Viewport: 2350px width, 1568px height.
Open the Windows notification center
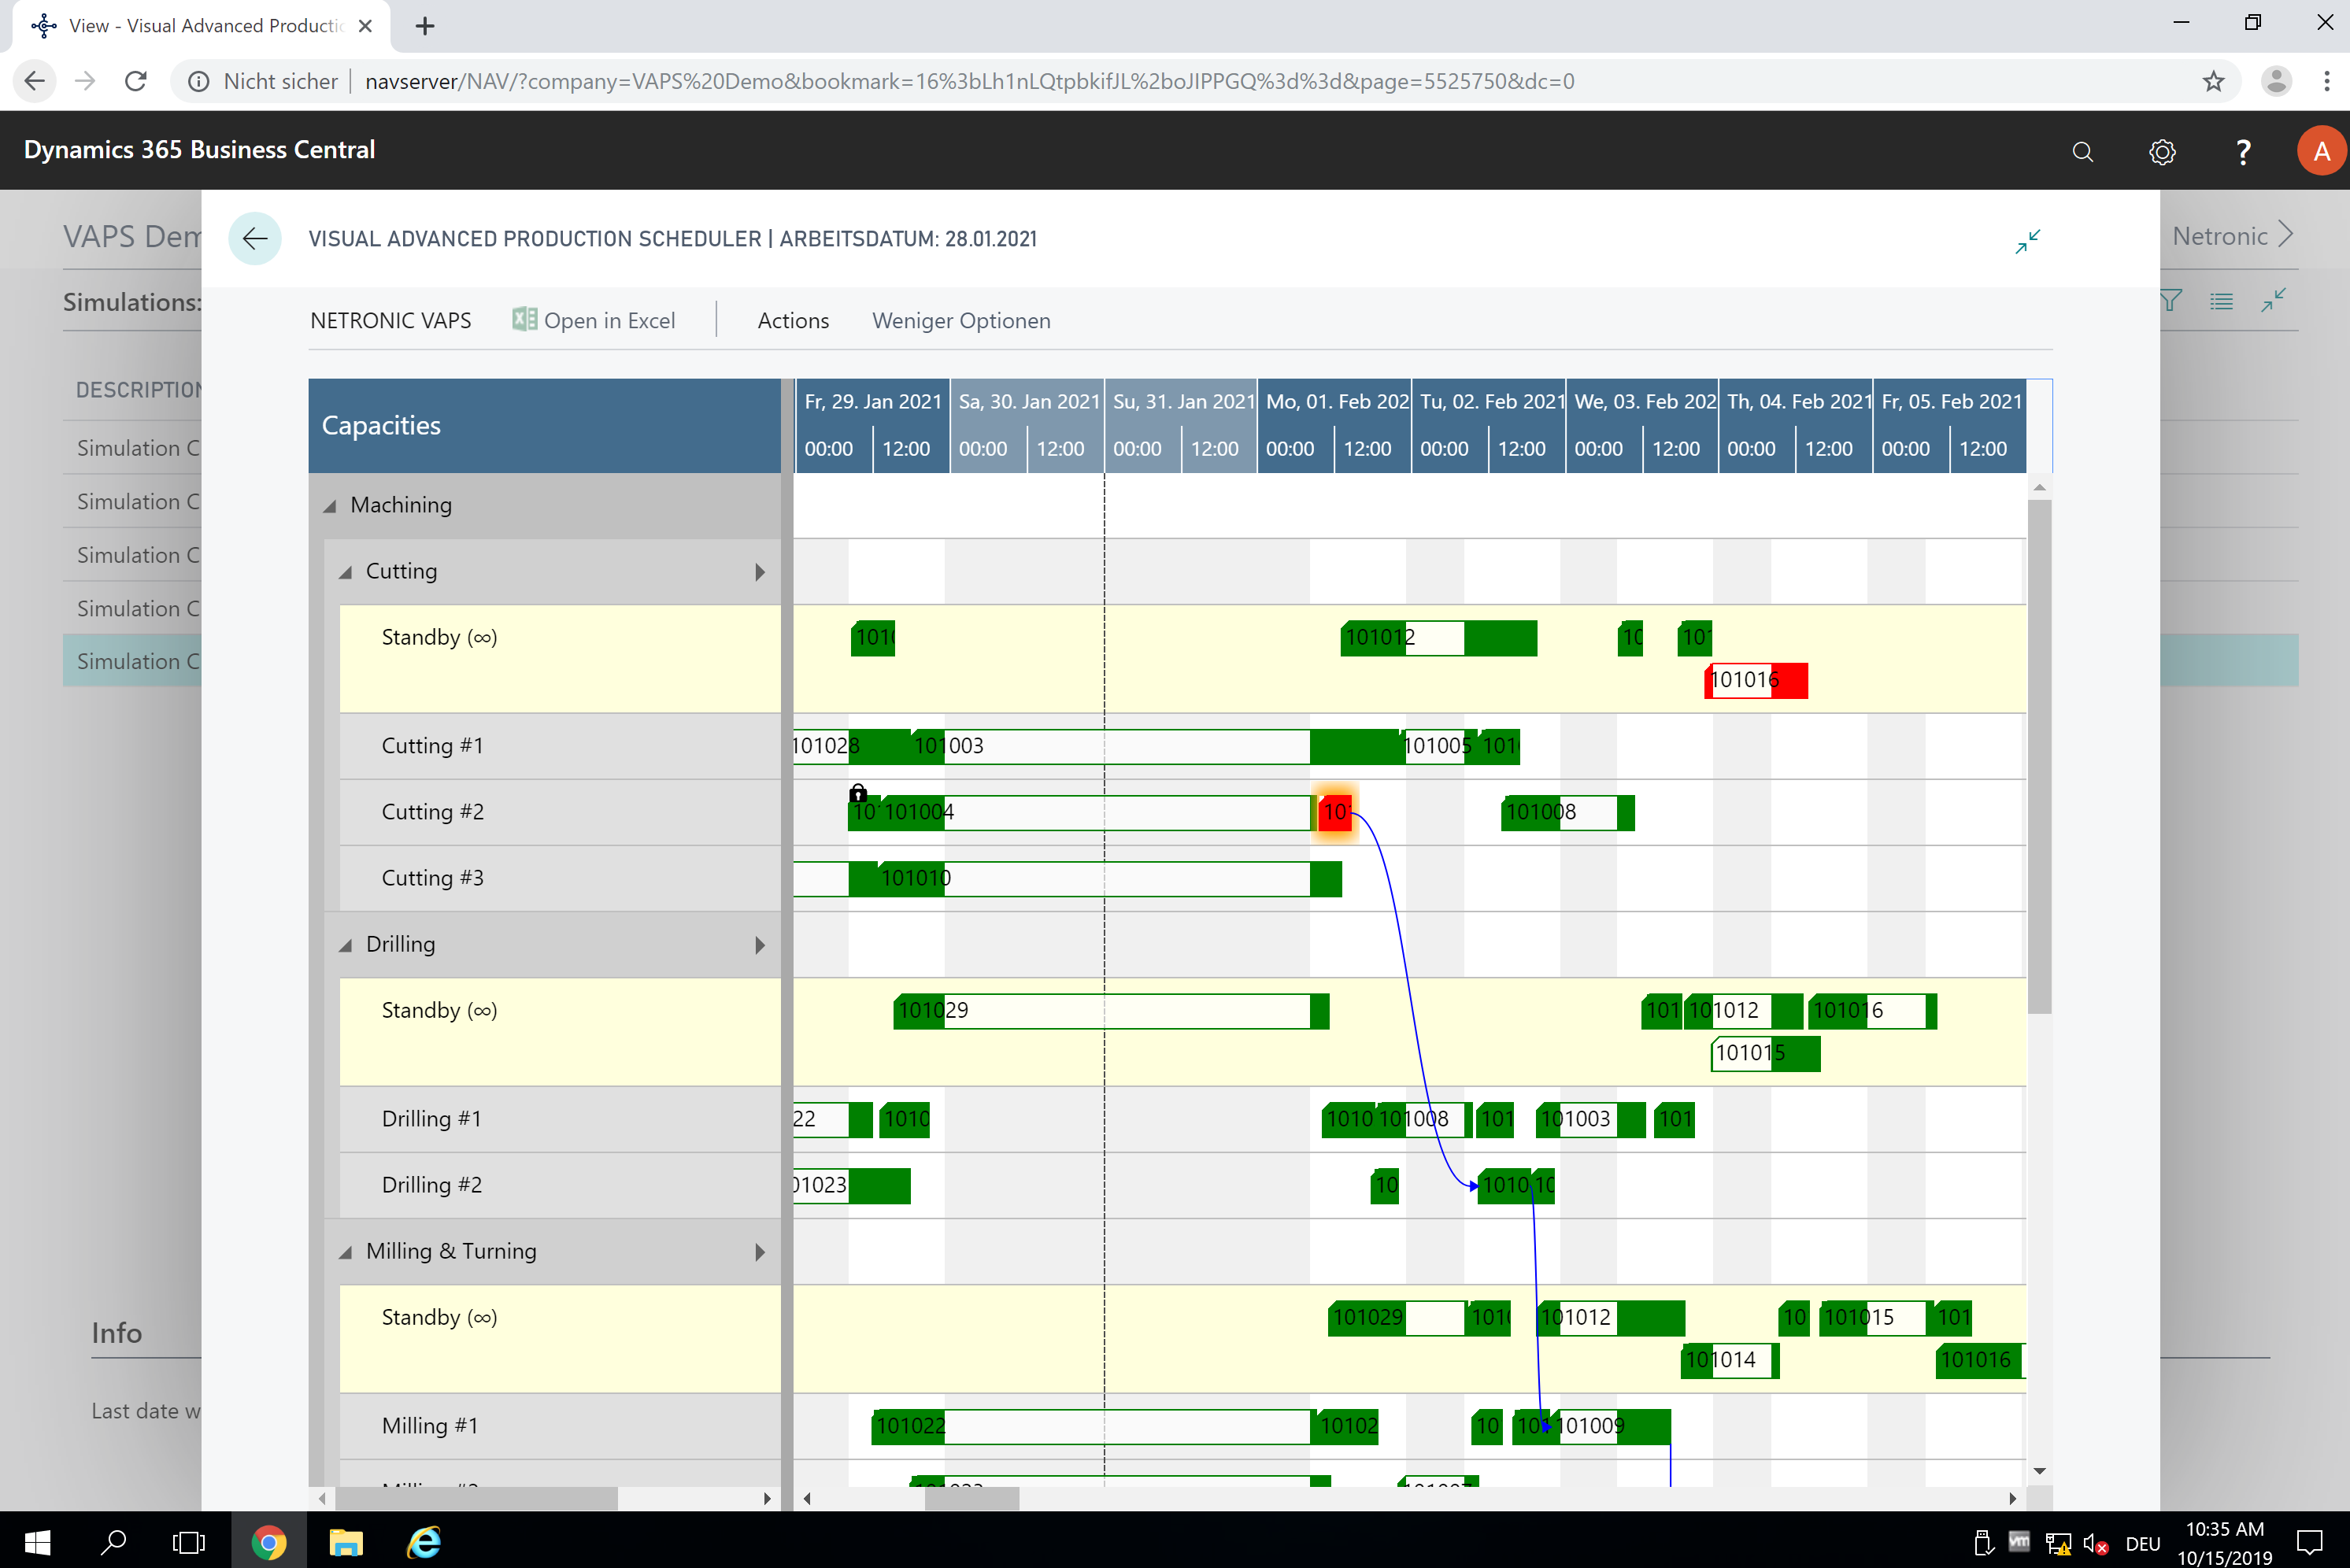pos(2309,1541)
